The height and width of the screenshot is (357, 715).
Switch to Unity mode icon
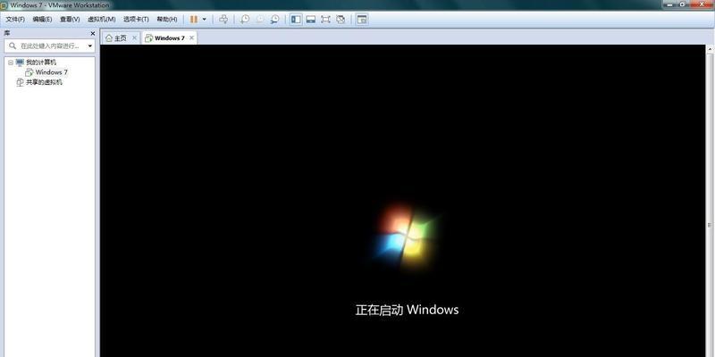coord(341,20)
